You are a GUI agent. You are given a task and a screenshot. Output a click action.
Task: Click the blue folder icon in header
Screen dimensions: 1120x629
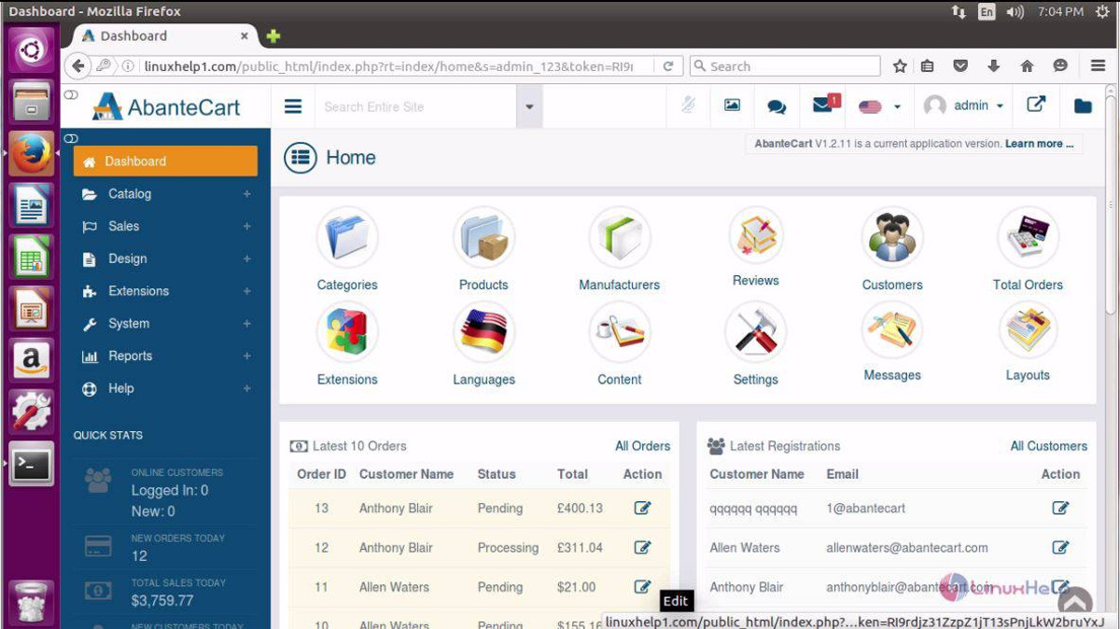[1083, 106]
